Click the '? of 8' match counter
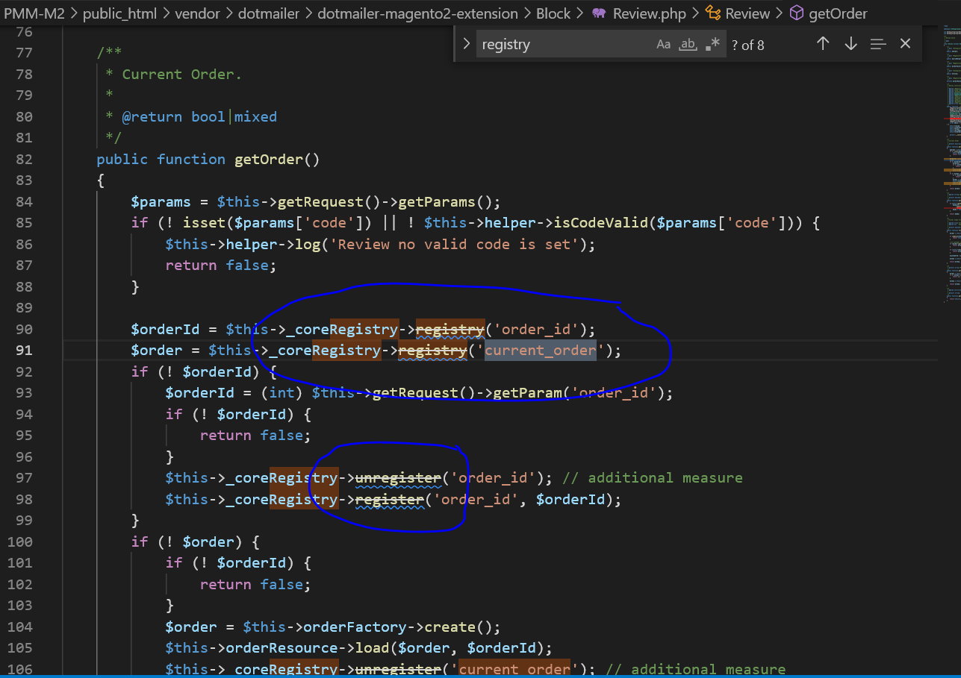The width and height of the screenshot is (961, 678). 747,45
